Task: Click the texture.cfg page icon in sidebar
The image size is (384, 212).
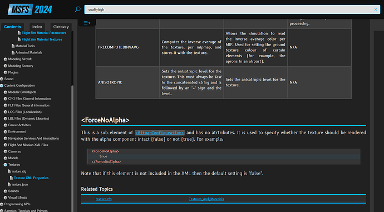Action: [x=9, y=171]
